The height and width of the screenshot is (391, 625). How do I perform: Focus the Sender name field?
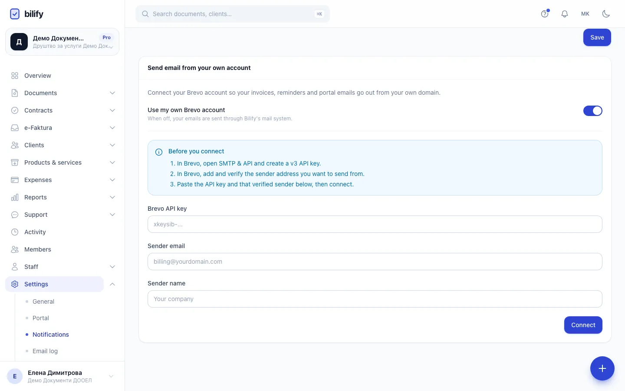click(x=375, y=299)
